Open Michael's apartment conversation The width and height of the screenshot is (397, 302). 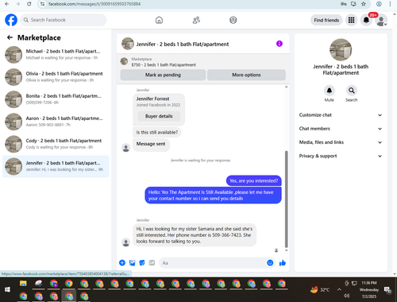tap(56, 55)
